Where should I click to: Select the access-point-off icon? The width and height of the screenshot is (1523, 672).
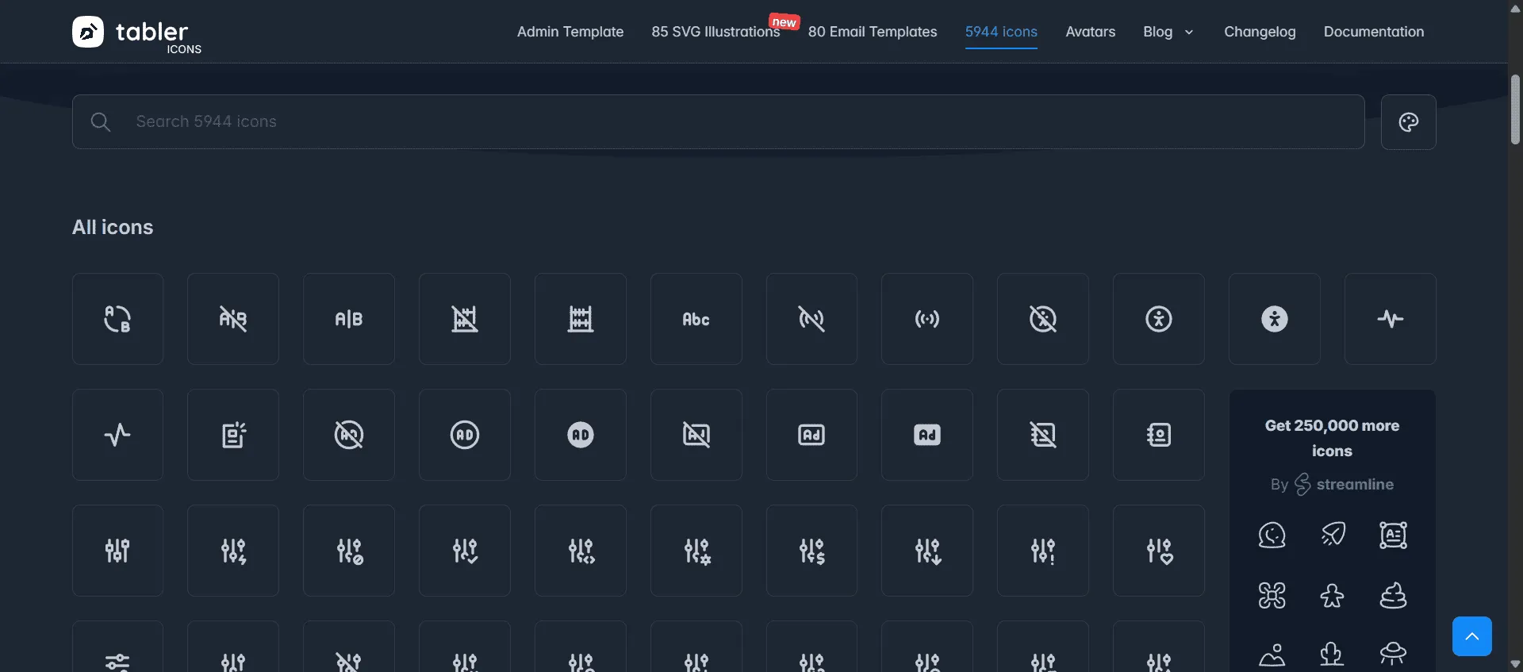(811, 319)
